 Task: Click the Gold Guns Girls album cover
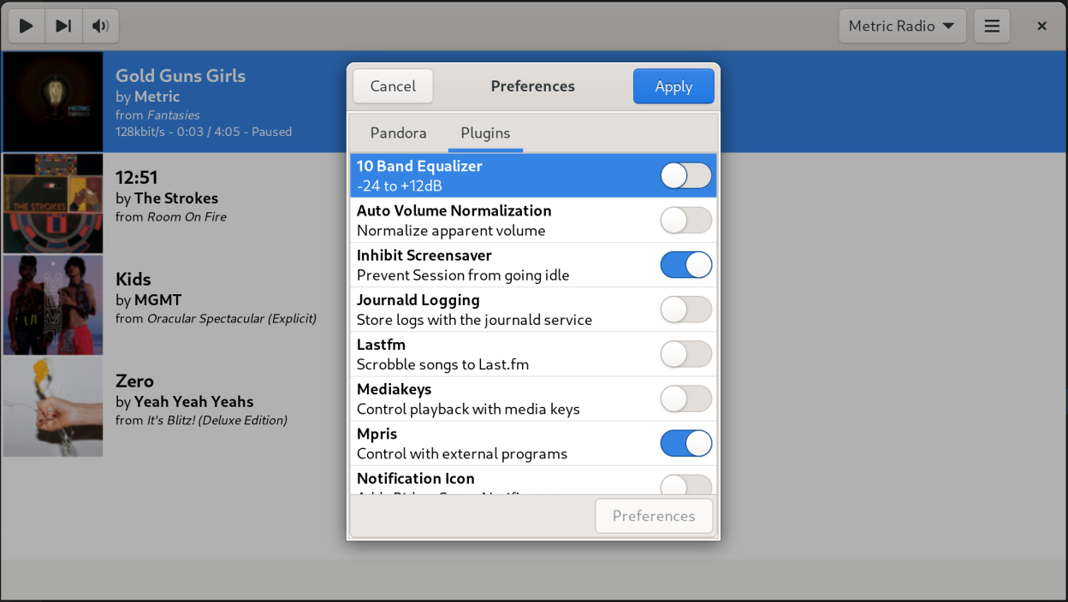click(x=53, y=102)
